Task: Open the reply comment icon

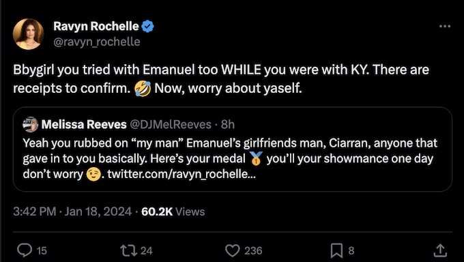Action: (25, 250)
